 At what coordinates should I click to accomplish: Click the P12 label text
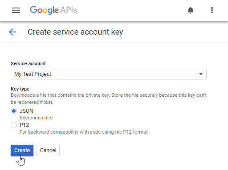click(x=24, y=125)
